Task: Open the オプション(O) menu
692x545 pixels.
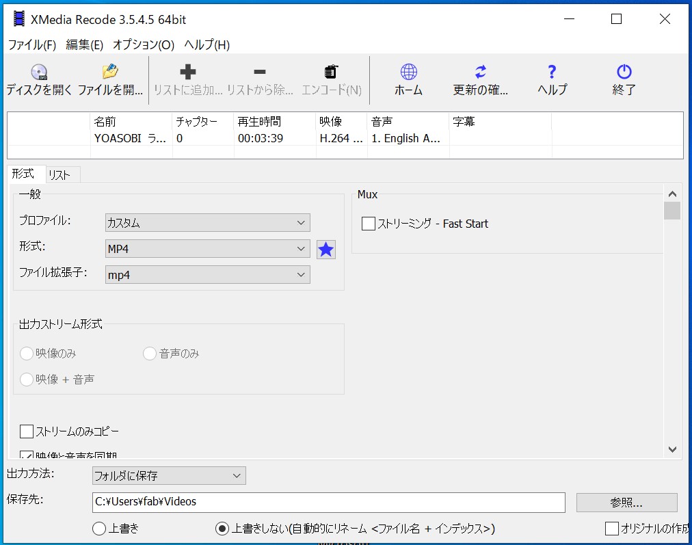Action: (x=144, y=45)
